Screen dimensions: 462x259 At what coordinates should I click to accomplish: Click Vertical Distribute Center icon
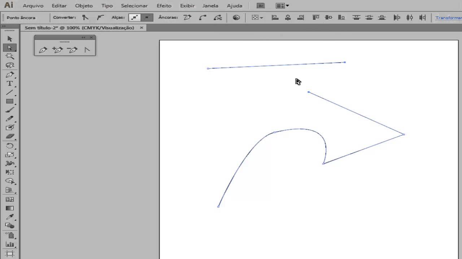point(369,17)
